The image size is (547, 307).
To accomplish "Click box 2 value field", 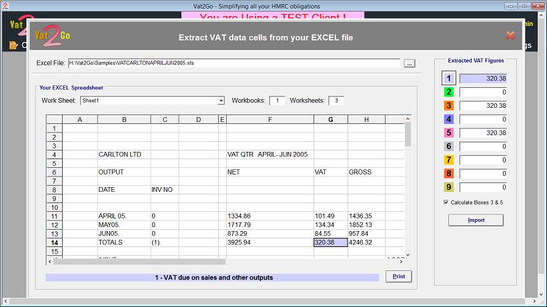I will coord(483,92).
